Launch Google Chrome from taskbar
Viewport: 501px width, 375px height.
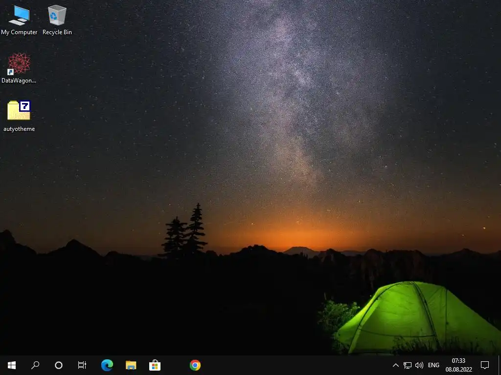click(x=195, y=365)
